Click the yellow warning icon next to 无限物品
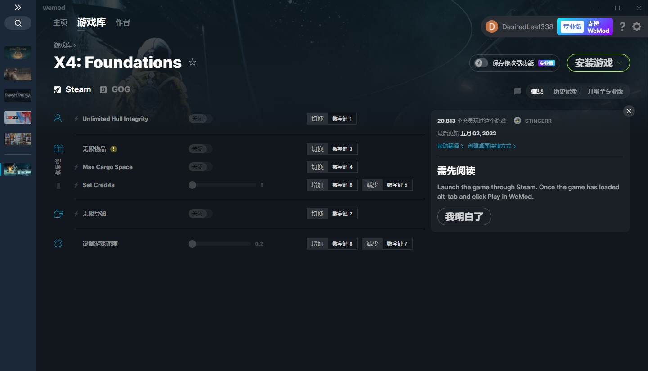The height and width of the screenshot is (371, 648). 114,149
